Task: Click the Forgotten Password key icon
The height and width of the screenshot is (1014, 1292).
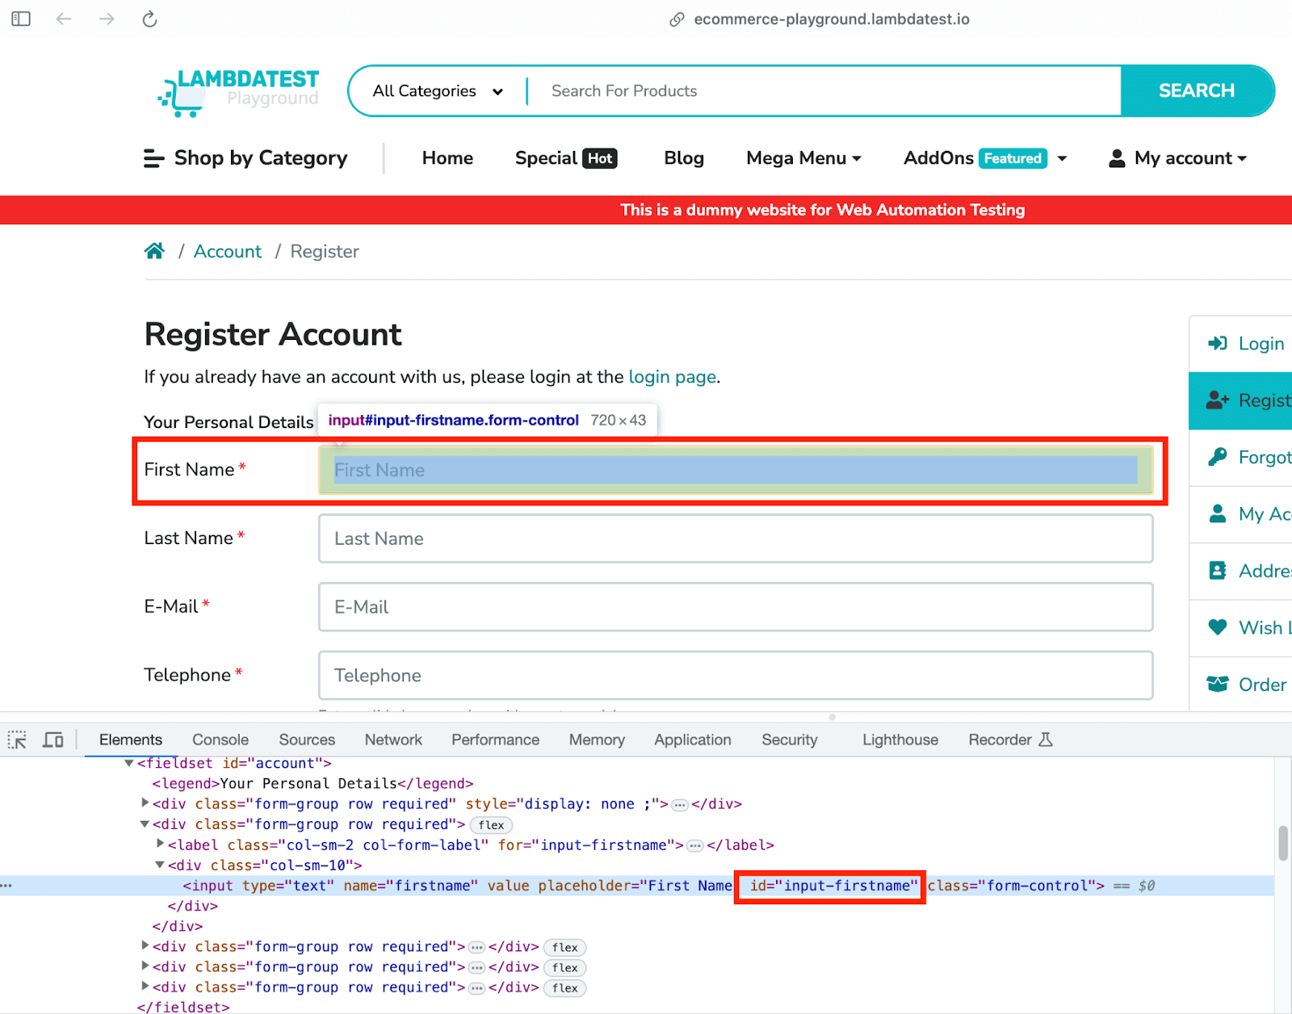Action: (1218, 457)
